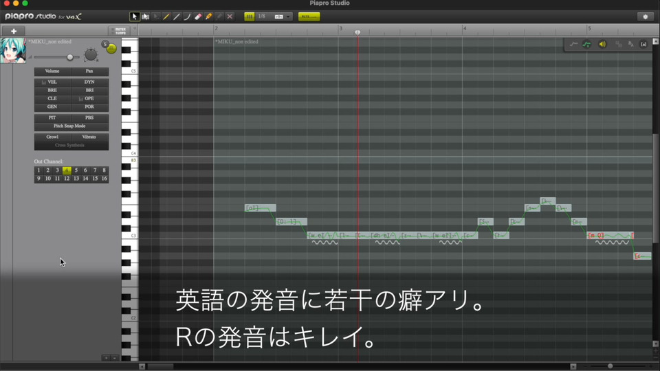Select the pencil draw tool
This screenshot has height=371, width=660.
[166, 16]
